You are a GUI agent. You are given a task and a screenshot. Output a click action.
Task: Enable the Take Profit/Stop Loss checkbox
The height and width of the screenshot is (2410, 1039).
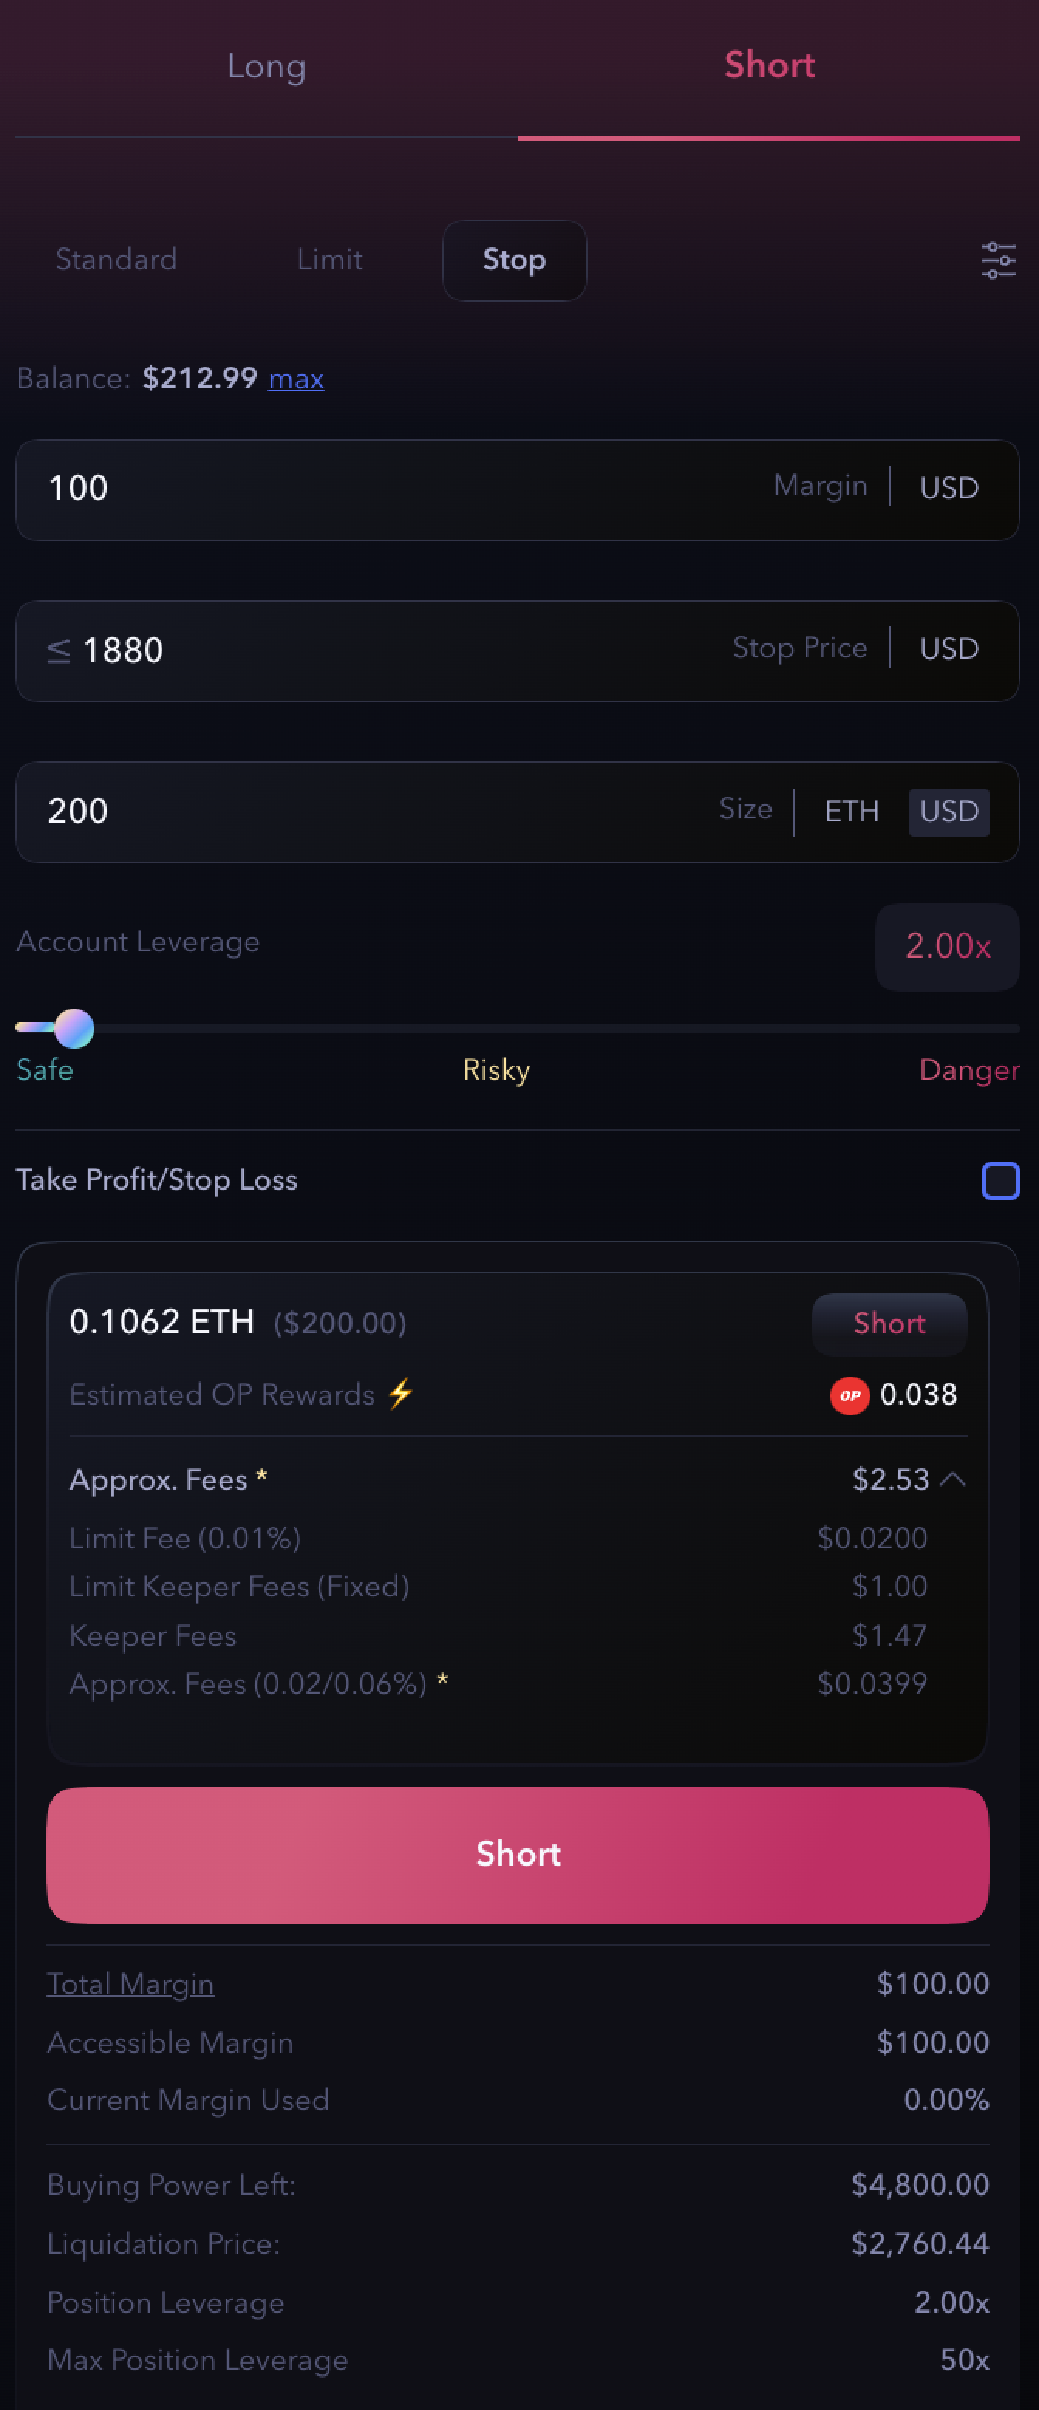coord(1000,1181)
